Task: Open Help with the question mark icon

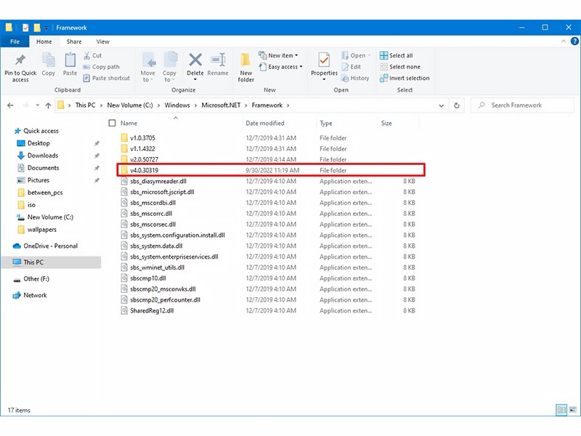Action: click(574, 41)
